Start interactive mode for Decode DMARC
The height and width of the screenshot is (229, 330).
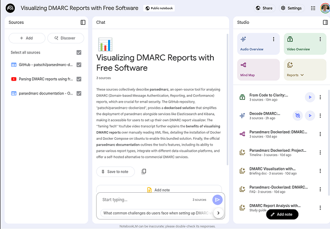297,115
